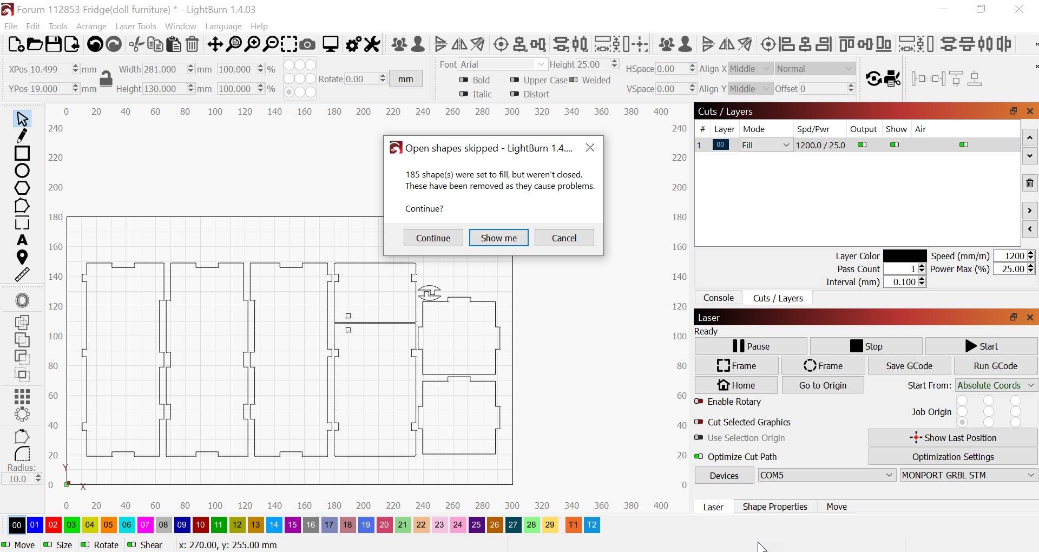Enable the Cut Selected Graphics toggle
The height and width of the screenshot is (552, 1039).
click(699, 422)
